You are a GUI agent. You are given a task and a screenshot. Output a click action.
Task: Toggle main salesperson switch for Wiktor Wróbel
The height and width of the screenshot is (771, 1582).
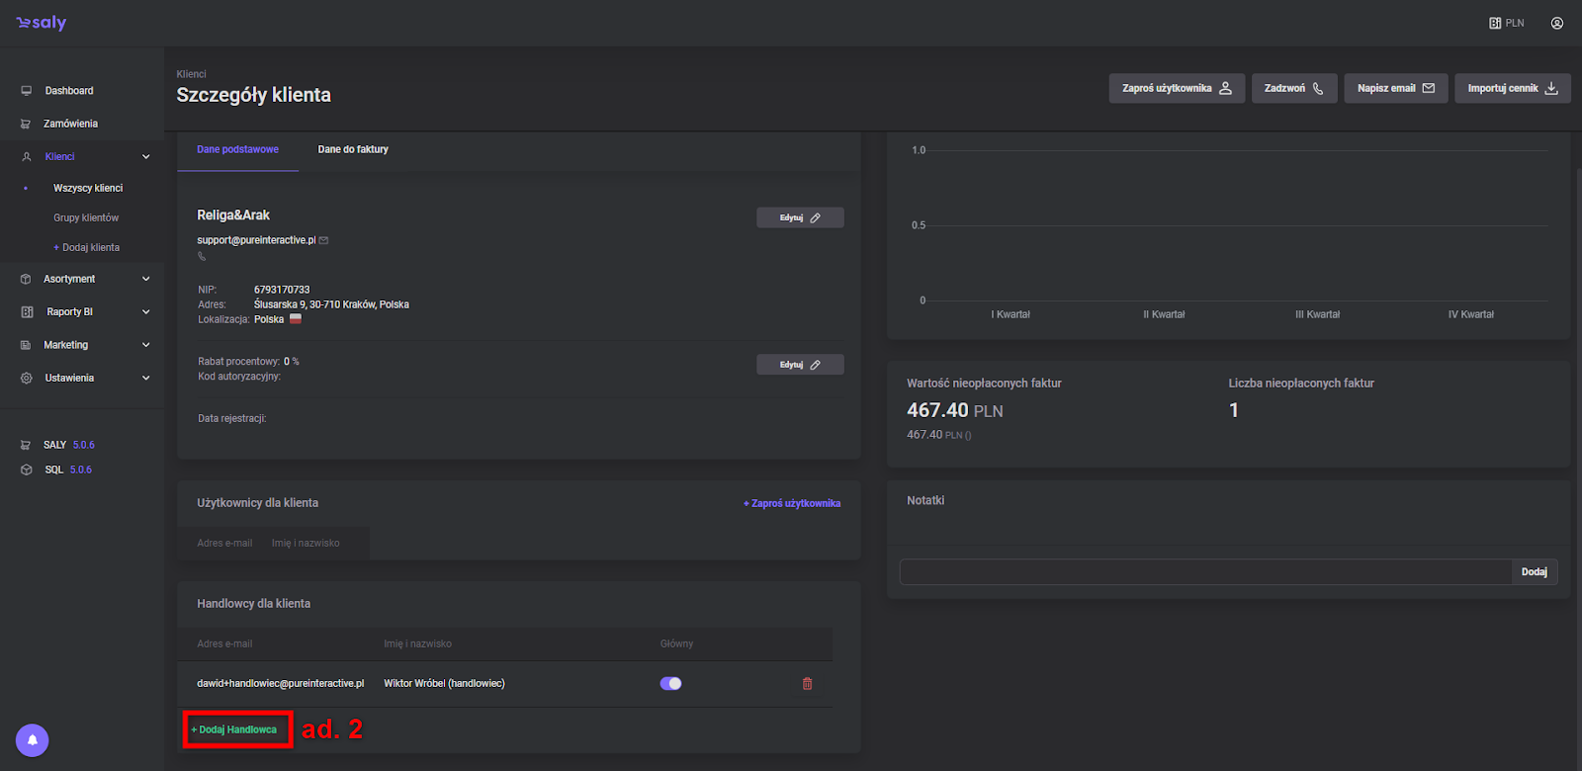(670, 684)
